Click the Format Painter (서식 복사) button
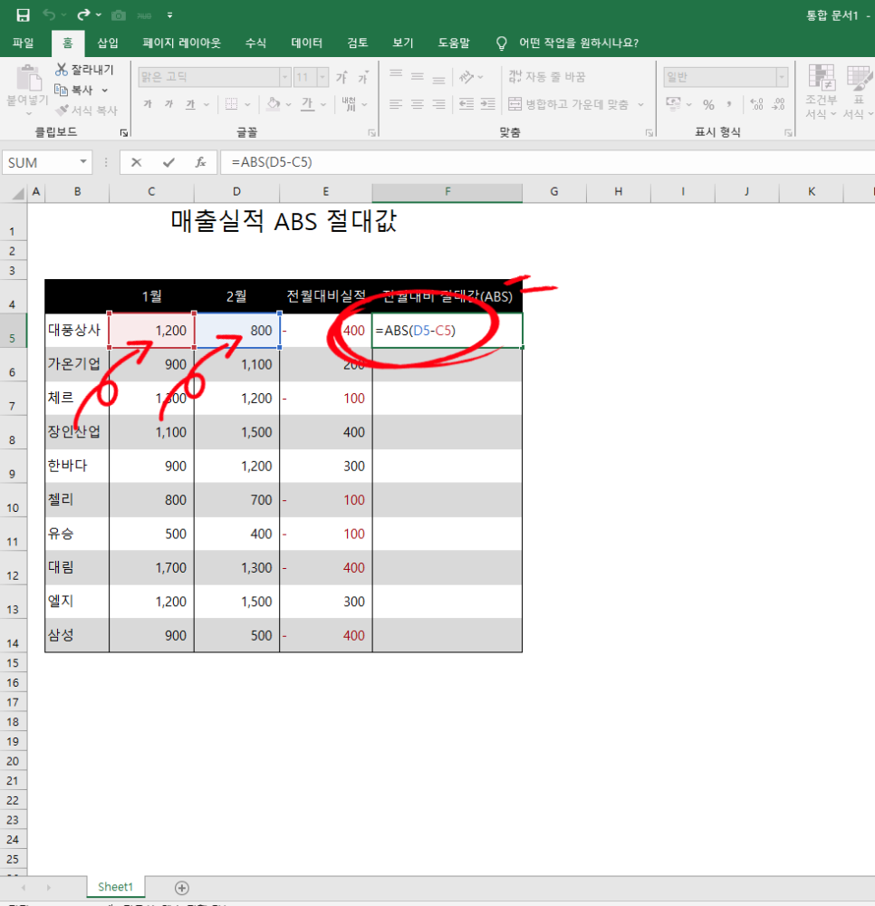Image resolution: width=875 pixels, height=906 pixels. (87, 110)
